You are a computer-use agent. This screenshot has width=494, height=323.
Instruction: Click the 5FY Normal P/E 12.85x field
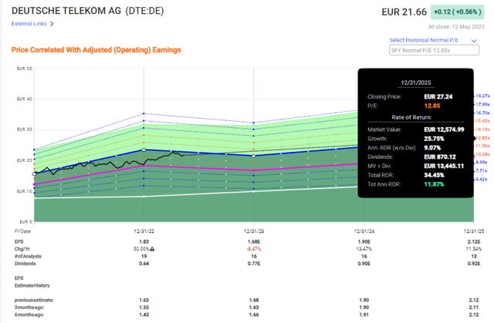tap(434, 50)
